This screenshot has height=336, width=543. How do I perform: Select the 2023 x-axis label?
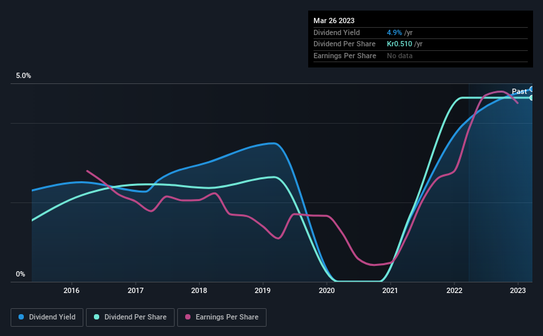[518, 290]
